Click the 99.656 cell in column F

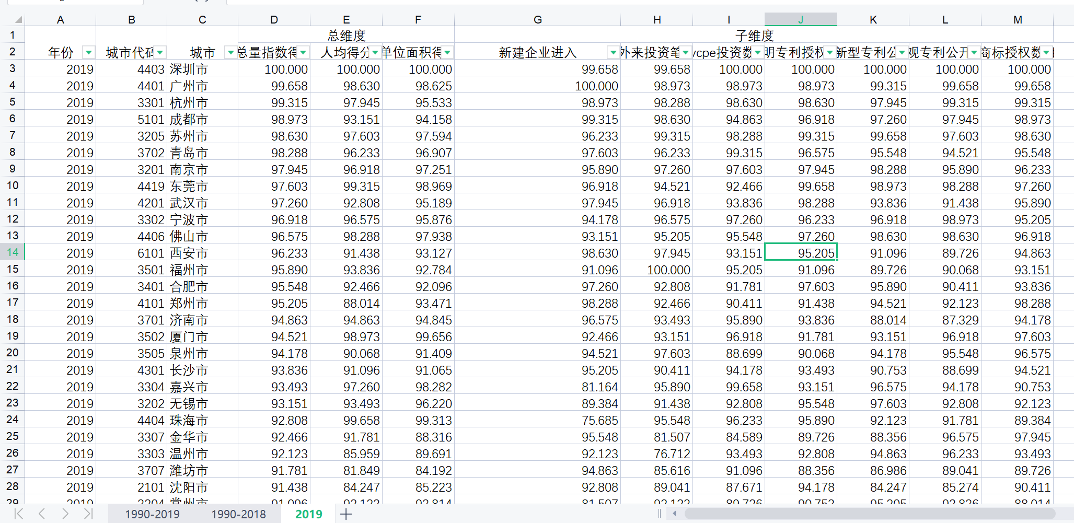pos(419,336)
